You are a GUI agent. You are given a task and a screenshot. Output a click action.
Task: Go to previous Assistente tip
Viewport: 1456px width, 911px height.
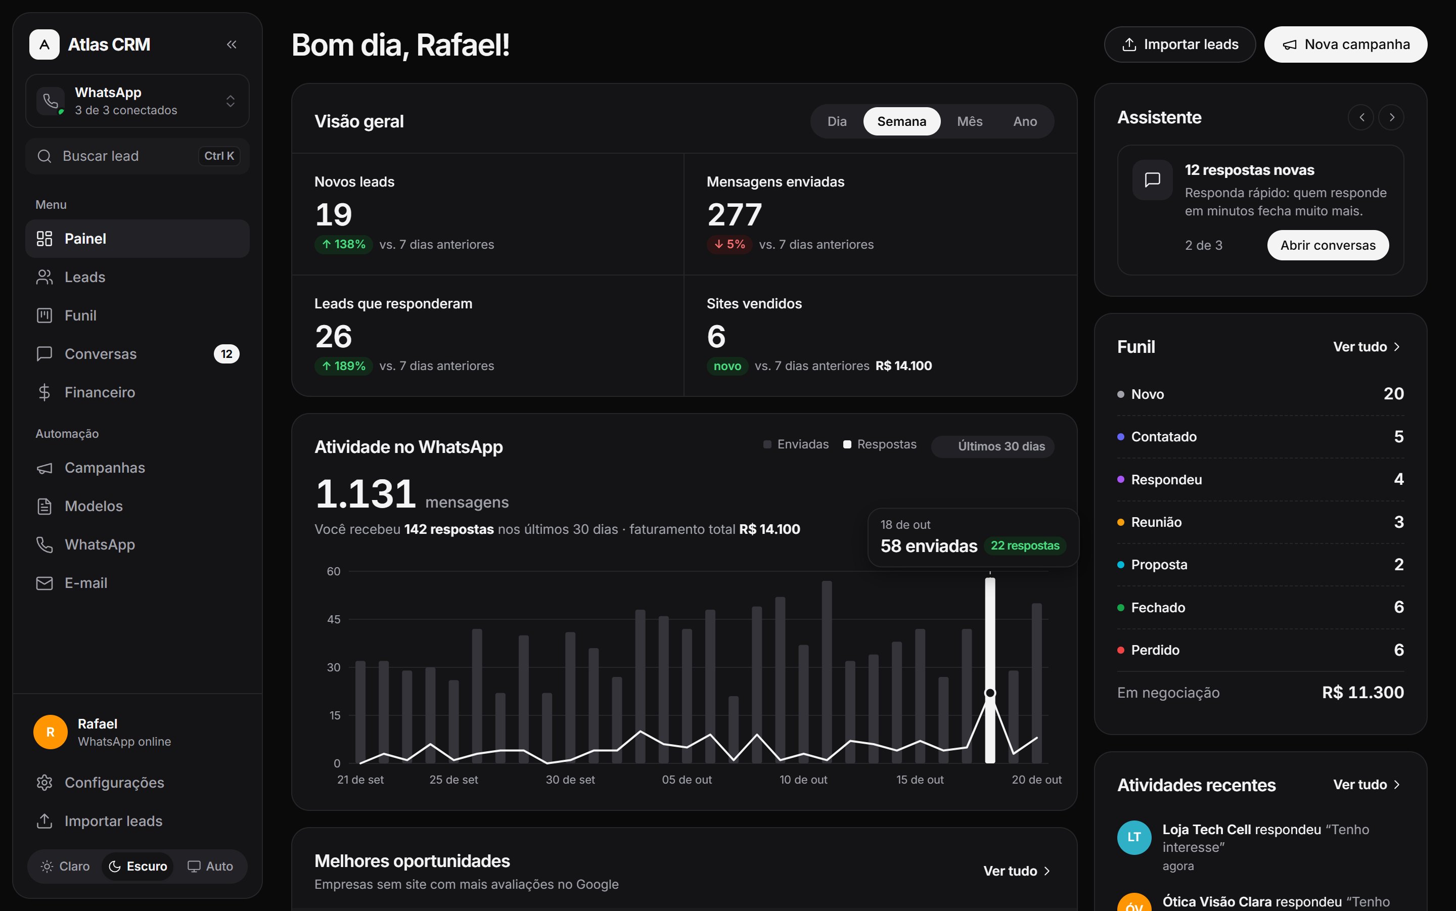(x=1361, y=117)
